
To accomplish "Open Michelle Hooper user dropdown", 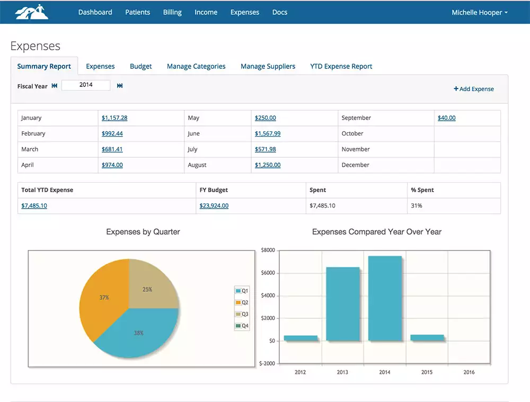I will tap(479, 12).
